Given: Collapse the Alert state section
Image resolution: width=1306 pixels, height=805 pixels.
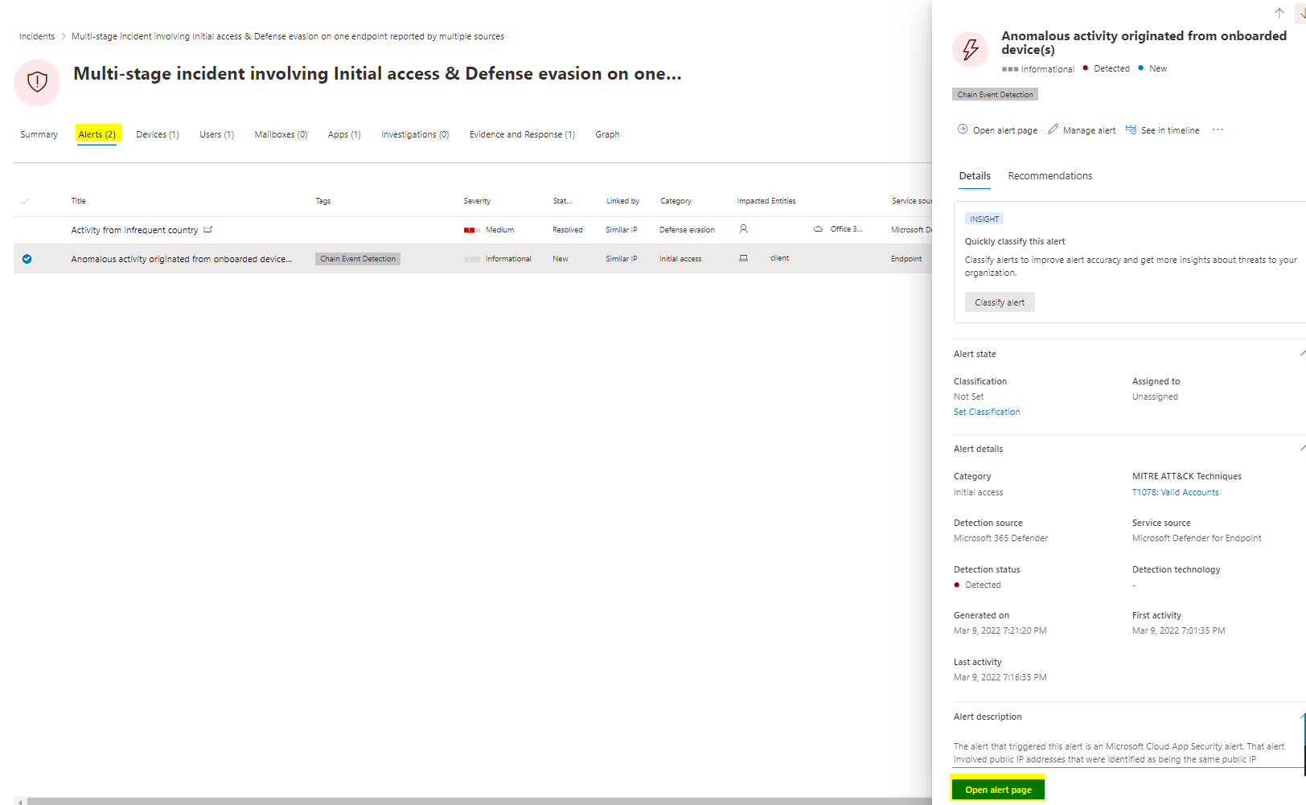Looking at the screenshot, I should pos(1302,353).
